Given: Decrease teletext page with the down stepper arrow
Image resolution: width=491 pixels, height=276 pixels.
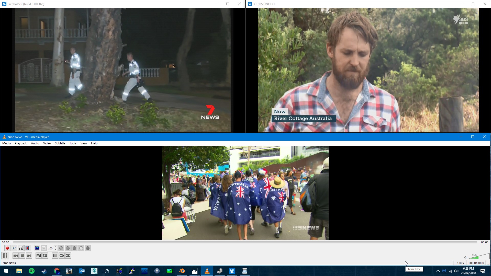Looking at the screenshot, I should [55, 249].
